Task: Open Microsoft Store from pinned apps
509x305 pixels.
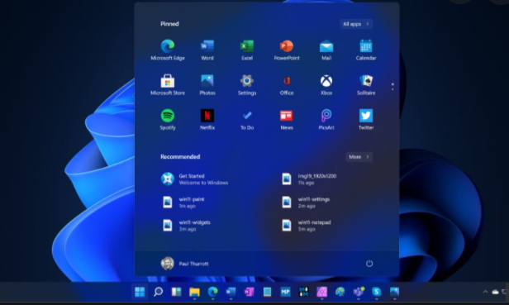Action: pos(168,85)
